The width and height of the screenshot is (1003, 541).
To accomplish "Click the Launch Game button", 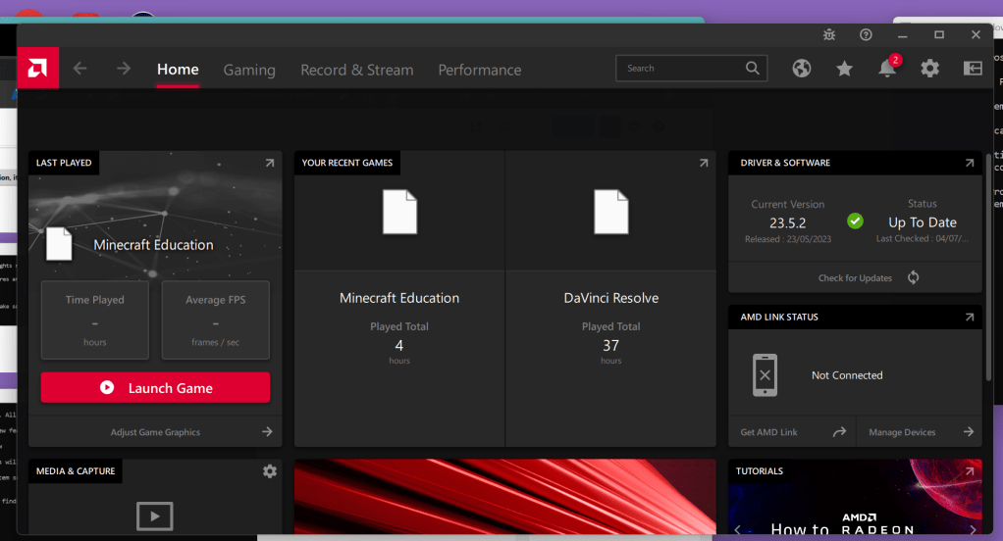I will pyautogui.click(x=155, y=388).
